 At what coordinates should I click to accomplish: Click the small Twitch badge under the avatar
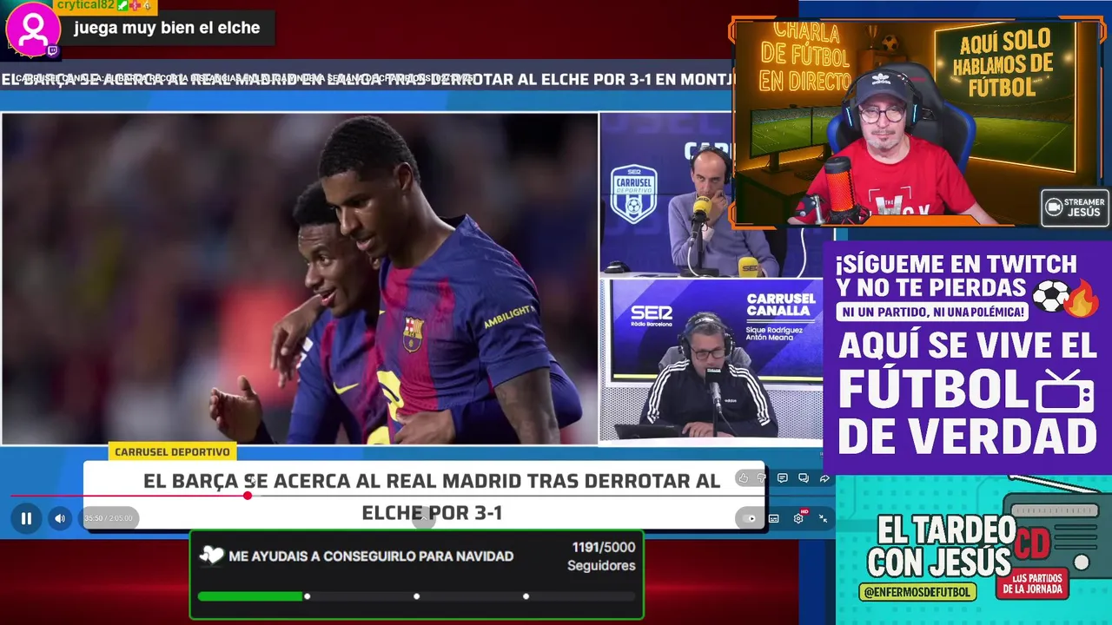[x=52, y=51]
